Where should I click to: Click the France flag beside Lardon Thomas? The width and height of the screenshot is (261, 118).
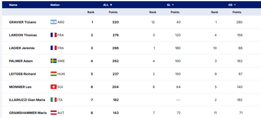54,35
